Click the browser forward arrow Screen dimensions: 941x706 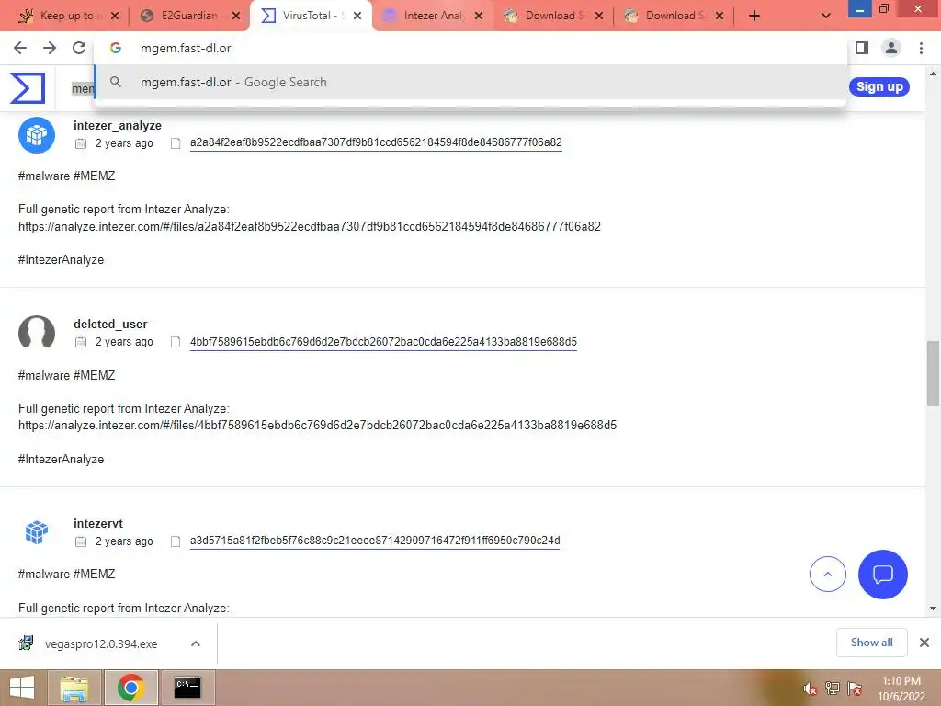coord(50,48)
